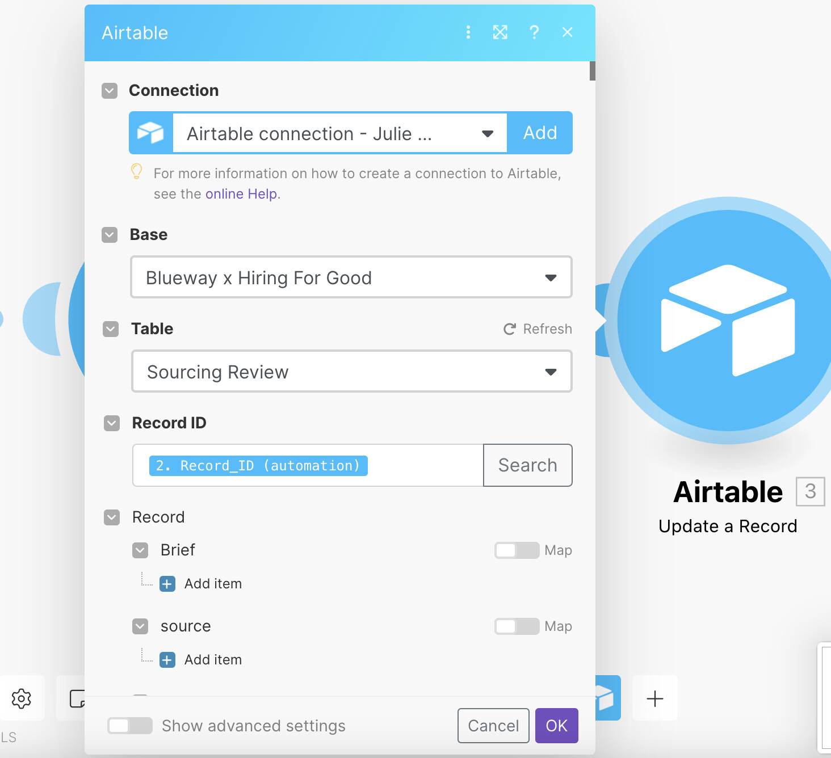Click the fullscreen expand icon in header
The width and height of the screenshot is (831, 758).
(500, 32)
